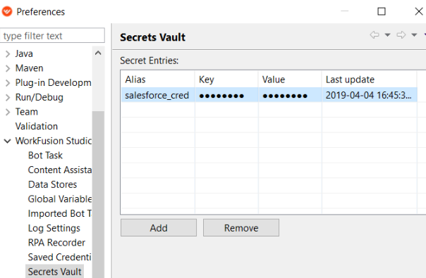Viewport: 426px width, 278px height.
Task: Expand the Maven tree node
Action: pos(8,68)
